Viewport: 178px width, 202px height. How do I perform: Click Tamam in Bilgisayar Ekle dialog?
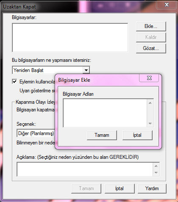(x=102, y=135)
